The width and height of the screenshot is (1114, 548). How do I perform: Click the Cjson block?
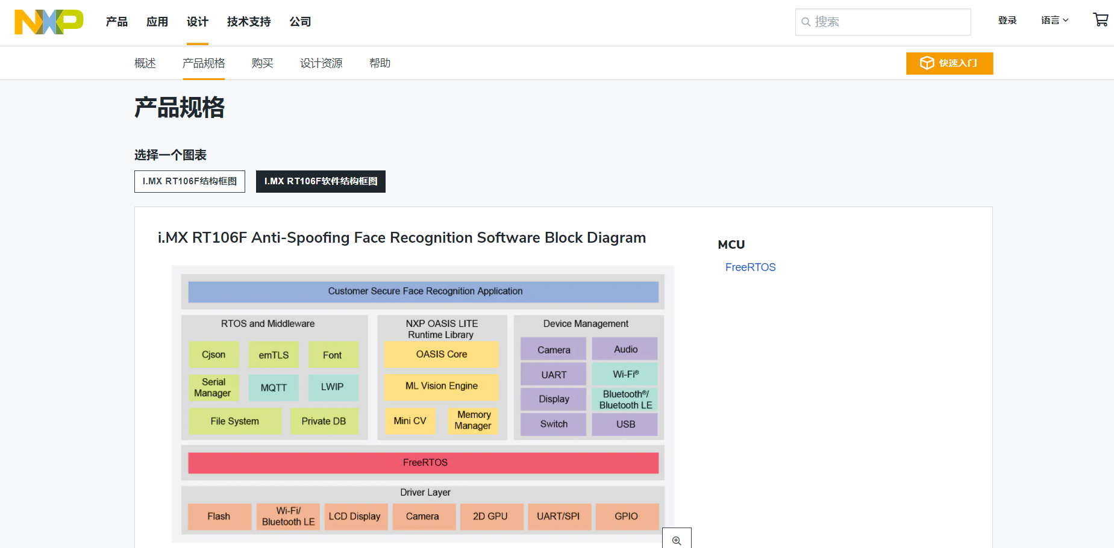click(x=214, y=355)
